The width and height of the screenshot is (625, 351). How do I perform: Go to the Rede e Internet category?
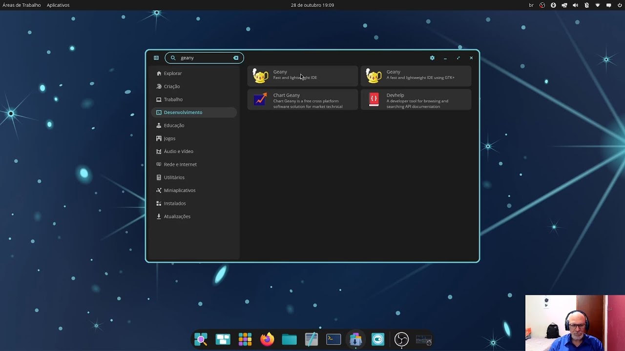tap(194, 164)
